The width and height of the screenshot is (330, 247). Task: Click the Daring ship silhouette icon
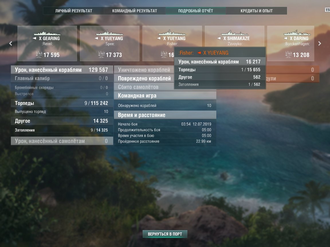coord(297,33)
